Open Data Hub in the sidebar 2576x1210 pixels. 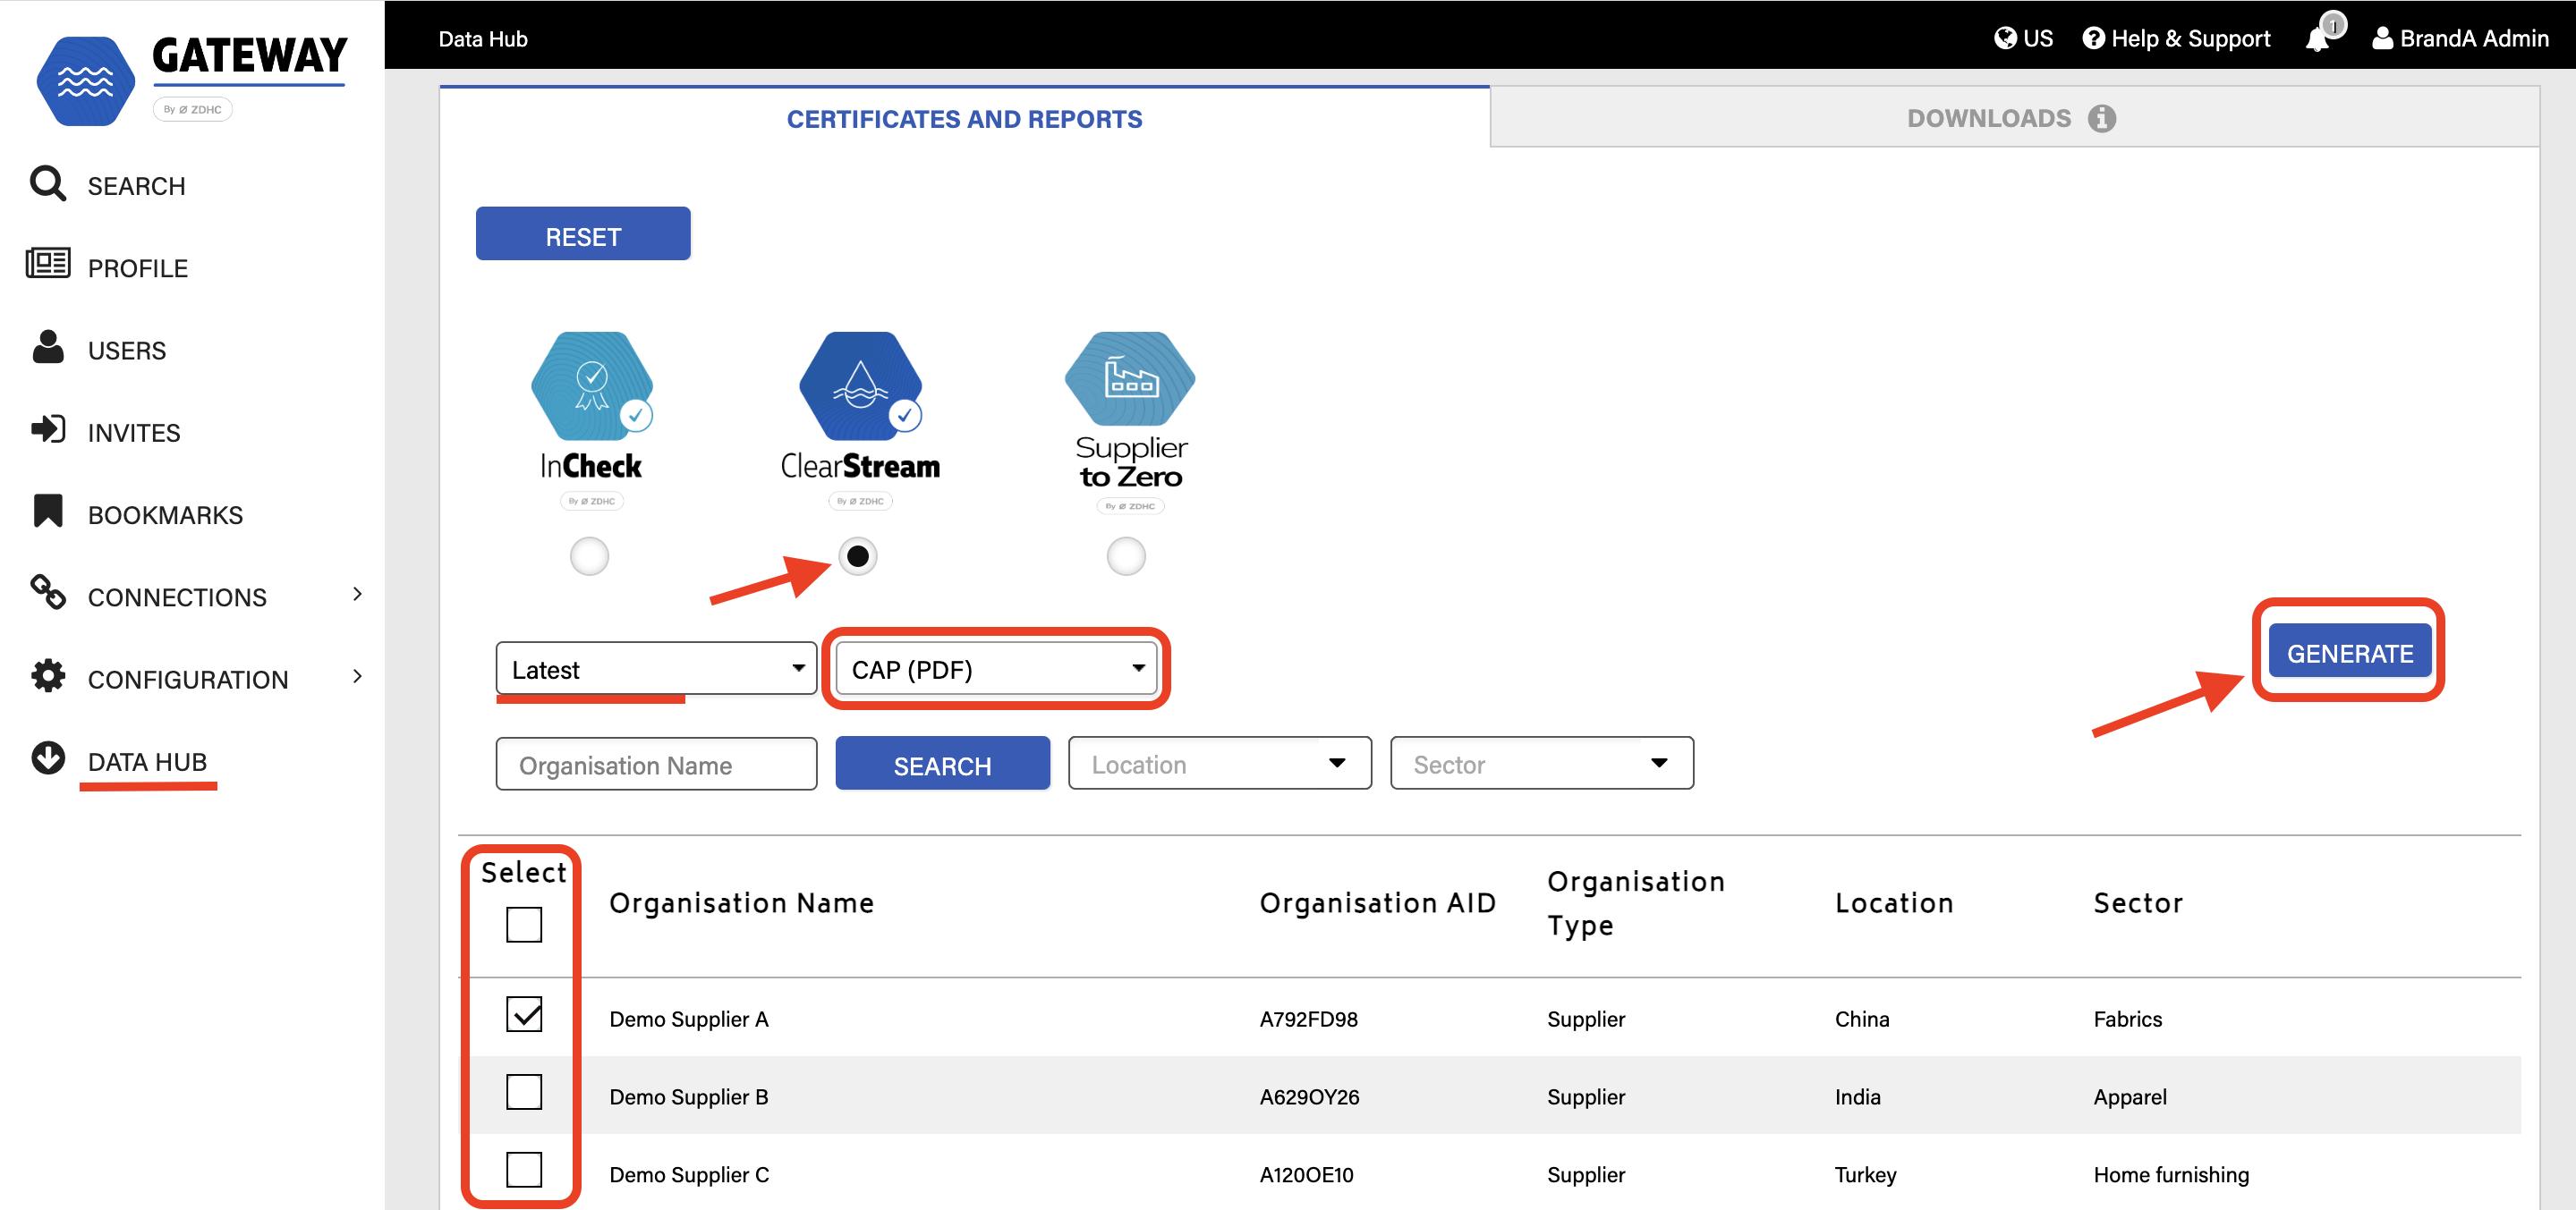coord(146,761)
